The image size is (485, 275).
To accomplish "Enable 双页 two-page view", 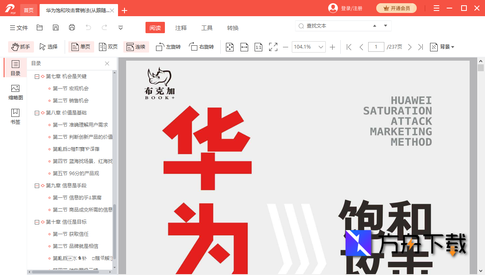I will click(x=108, y=47).
